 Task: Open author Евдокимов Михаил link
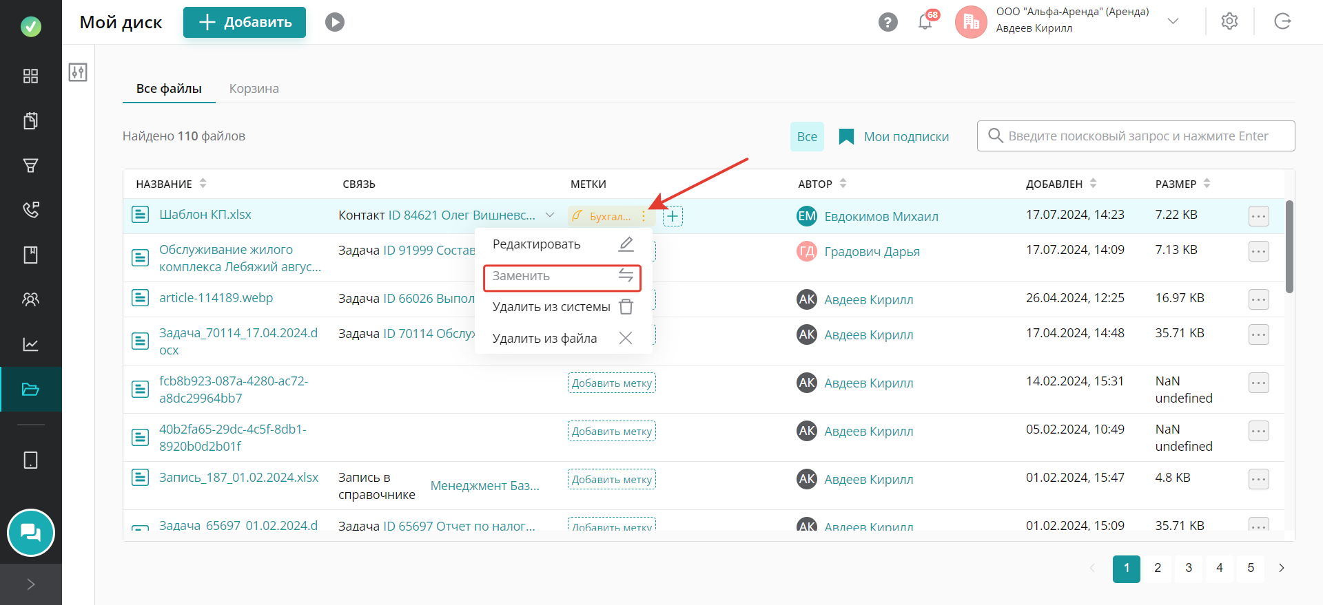point(881,217)
